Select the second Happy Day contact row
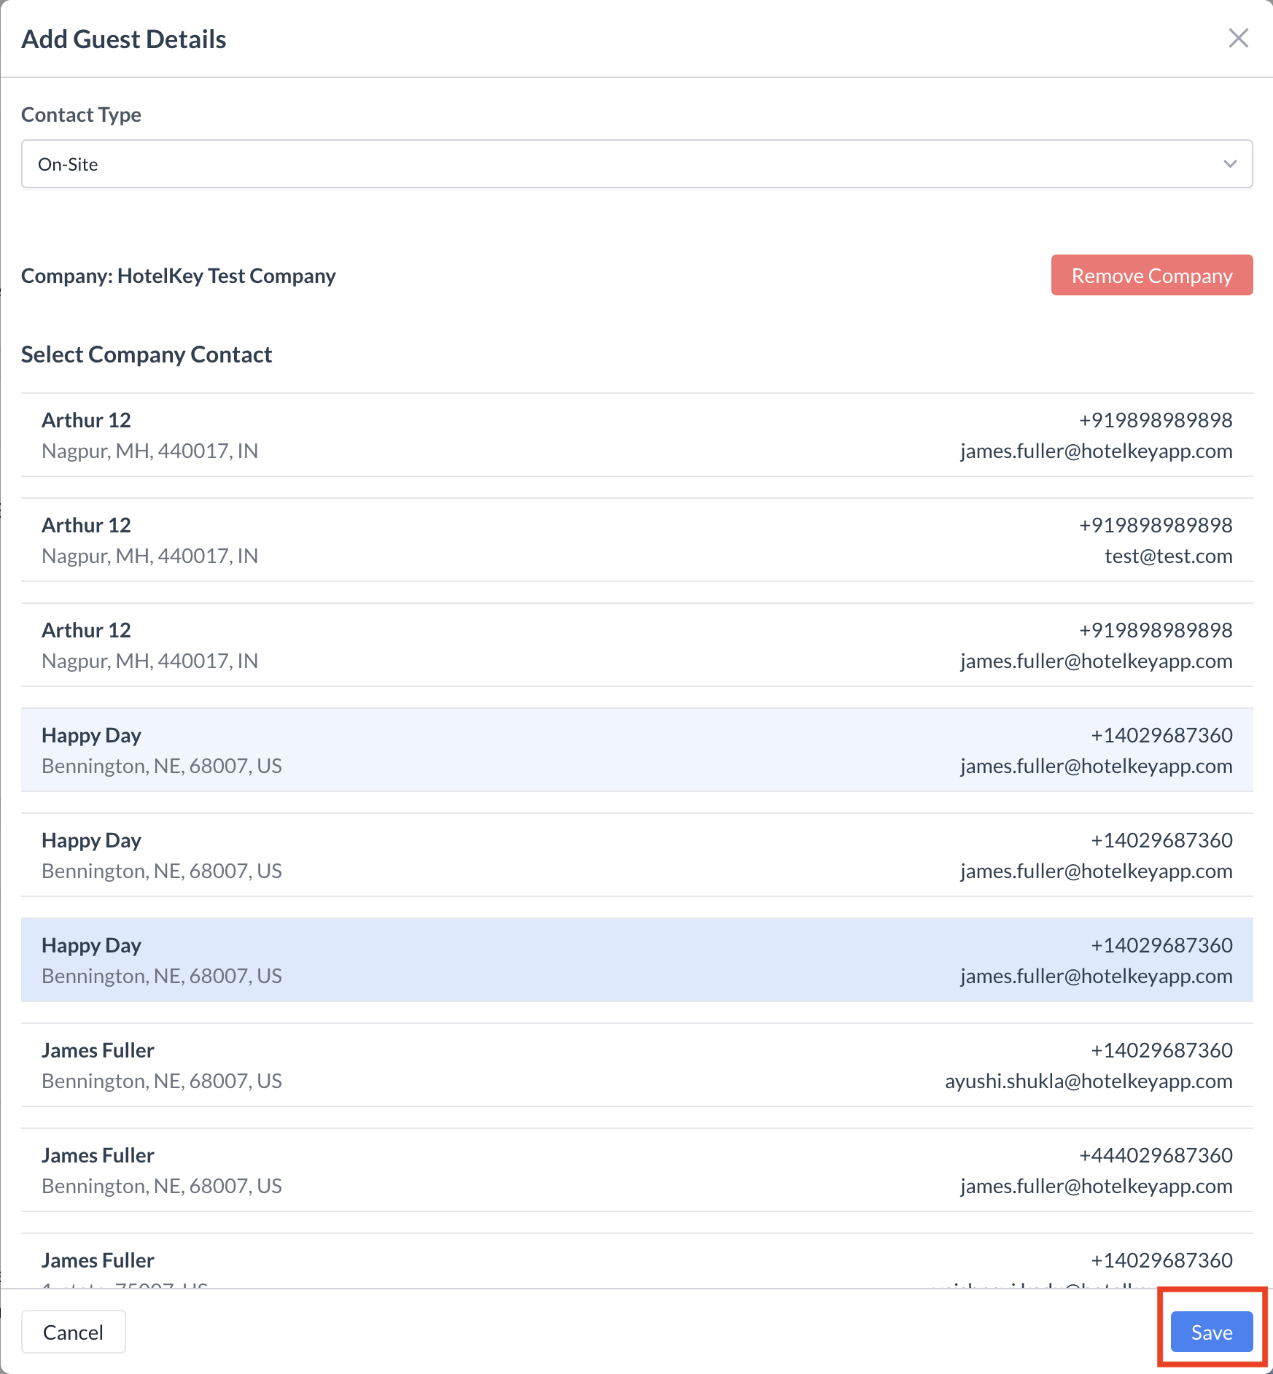Image resolution: width=1273 pixels, height=1374 pixels. 636,855
